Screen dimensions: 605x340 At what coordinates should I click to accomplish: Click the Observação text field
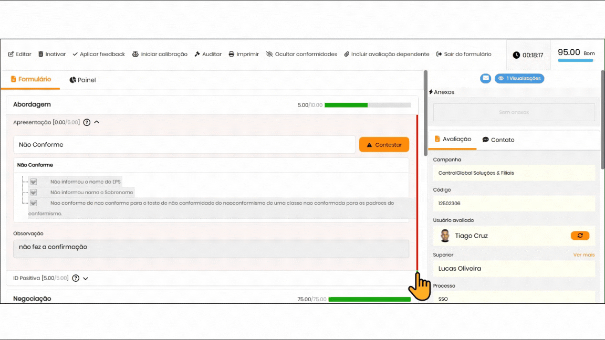click(x=211, y=249)
